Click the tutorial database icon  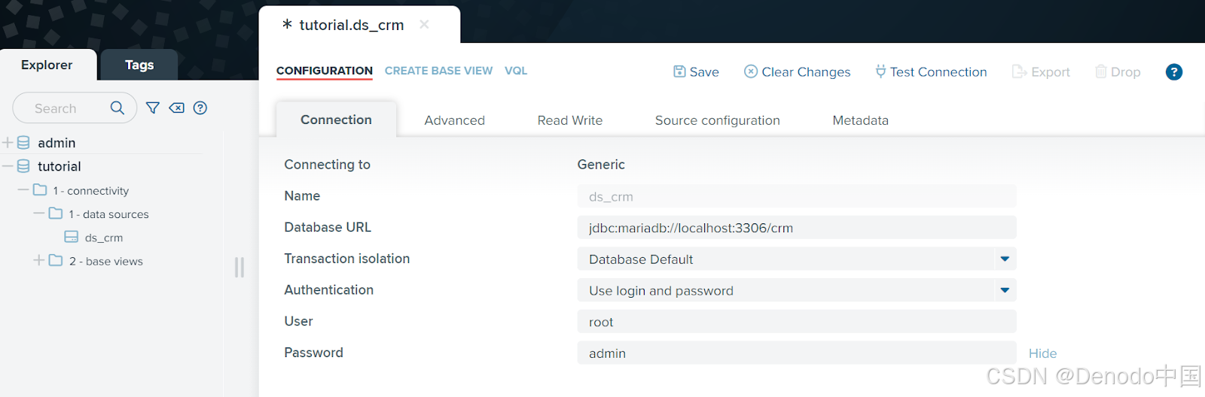(x=23, y=166)
